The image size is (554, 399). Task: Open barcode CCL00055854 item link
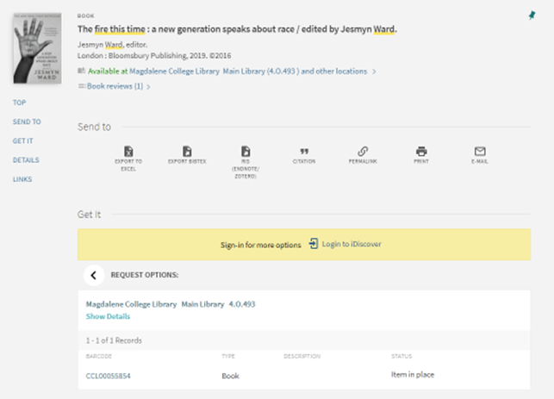pos(109,376)
